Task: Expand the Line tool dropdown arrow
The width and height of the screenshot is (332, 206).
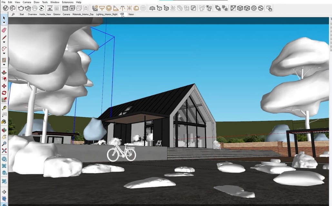Action: click(x=4, y=42)
